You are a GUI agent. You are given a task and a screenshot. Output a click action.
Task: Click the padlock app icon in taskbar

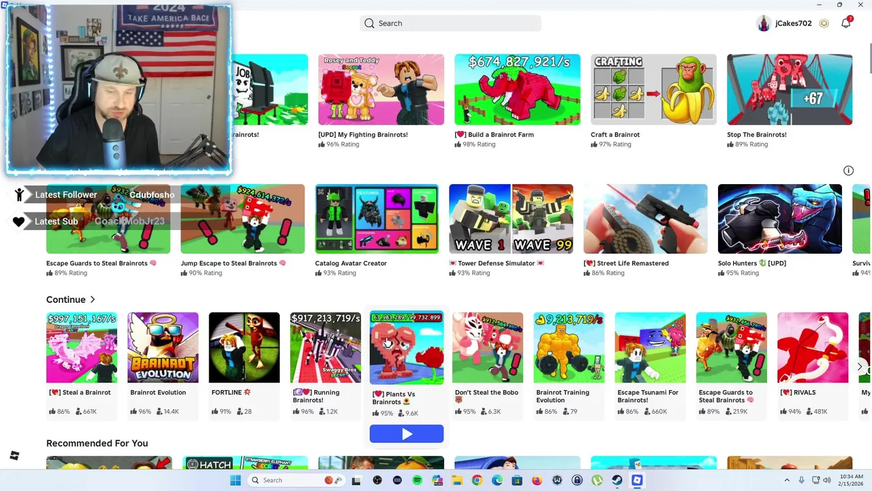tap(577, 480)
